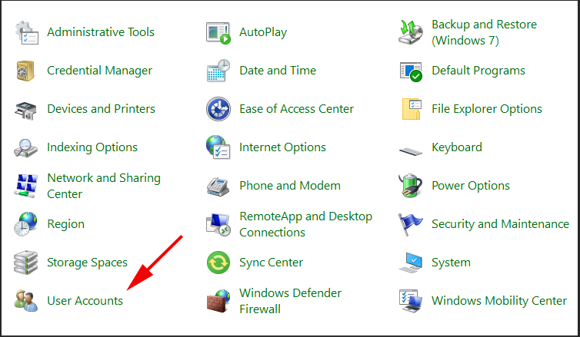The height and width of the screenshot is (337, 580).
Task: Click the Default Programs icon
Action: click(411, 71)
